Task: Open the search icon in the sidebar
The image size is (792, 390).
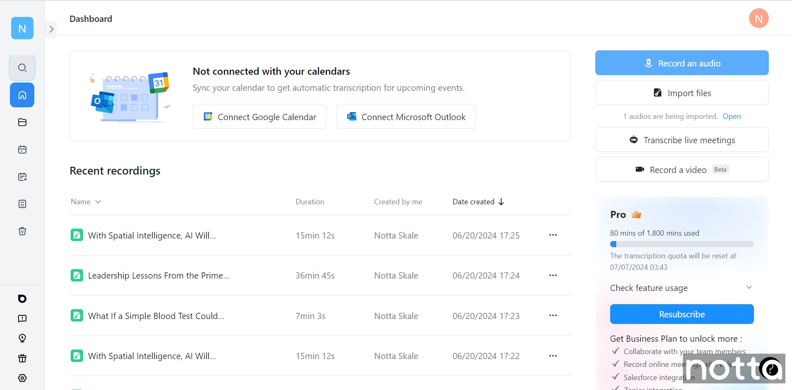Action: point(22,68)
